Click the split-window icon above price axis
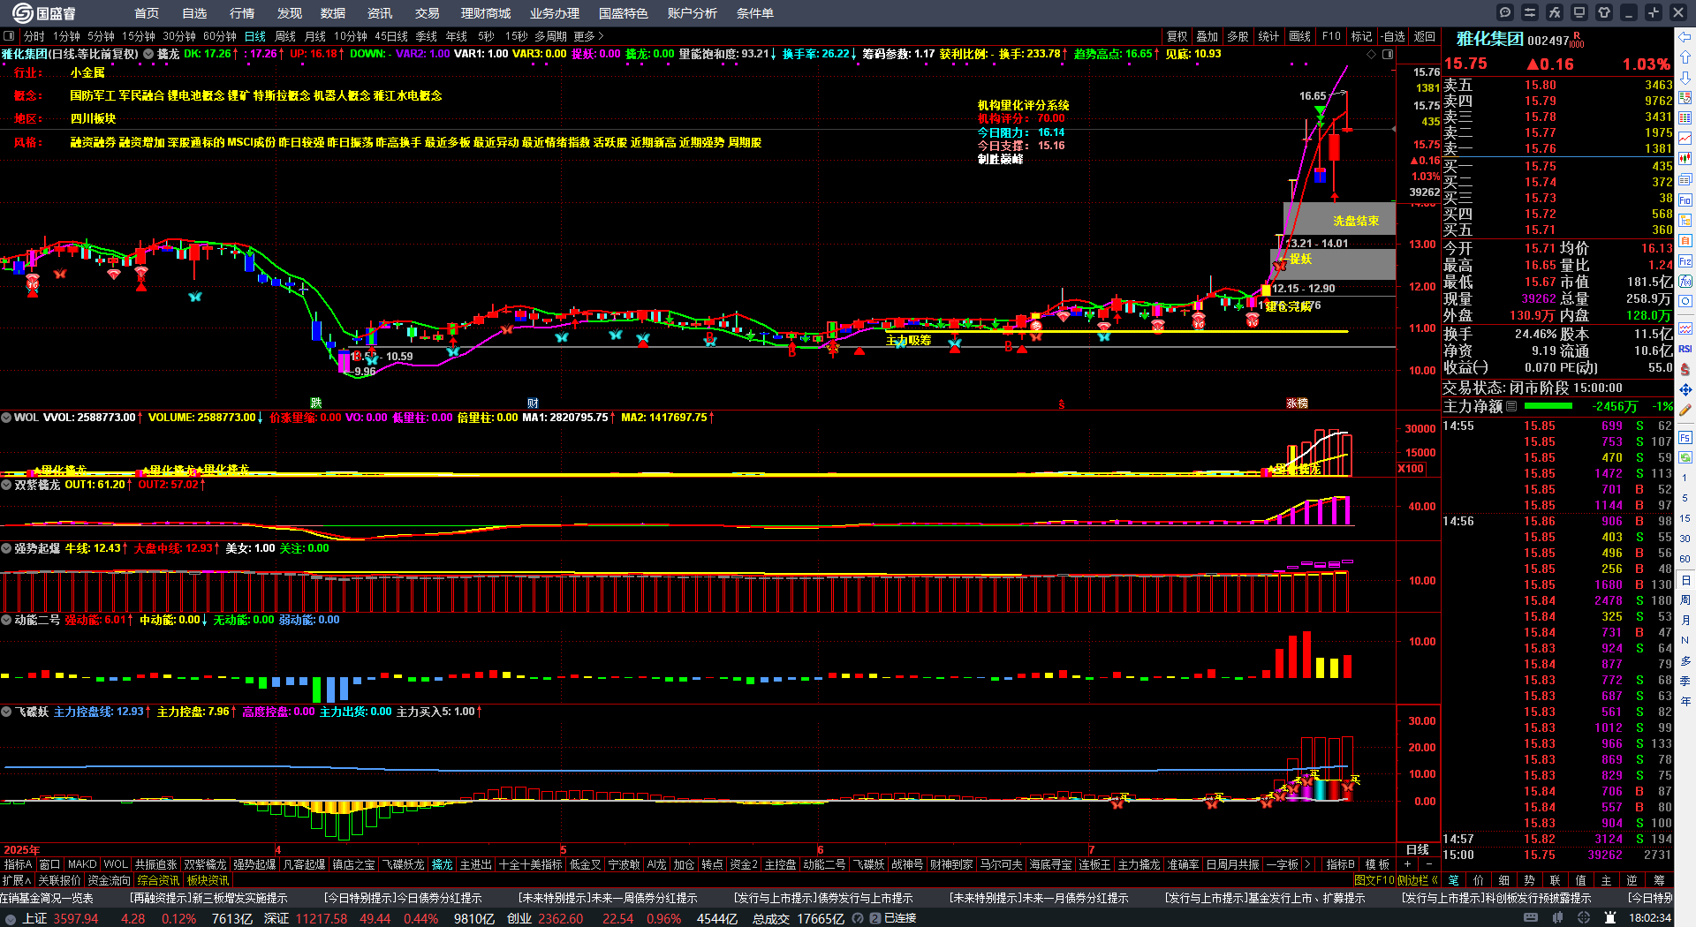The image size is (1696, 927). pos(1388,54)
